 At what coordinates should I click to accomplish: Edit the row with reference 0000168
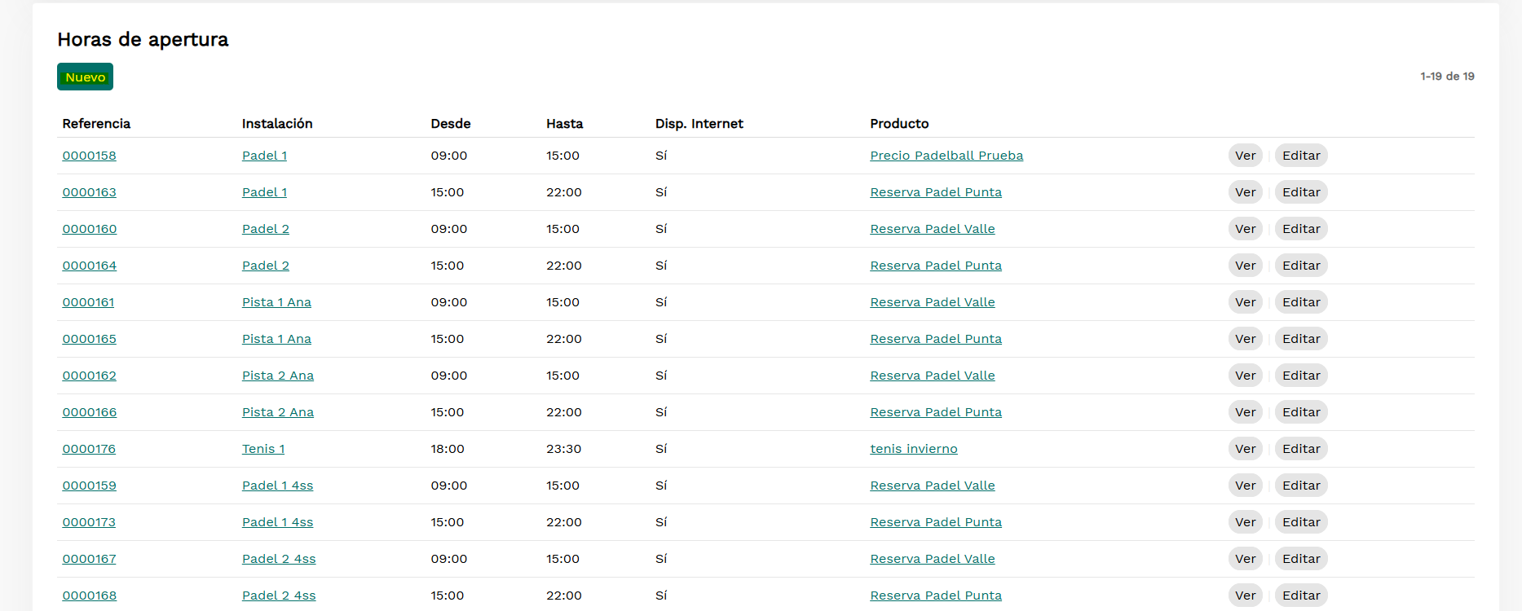coord(1300,596)
